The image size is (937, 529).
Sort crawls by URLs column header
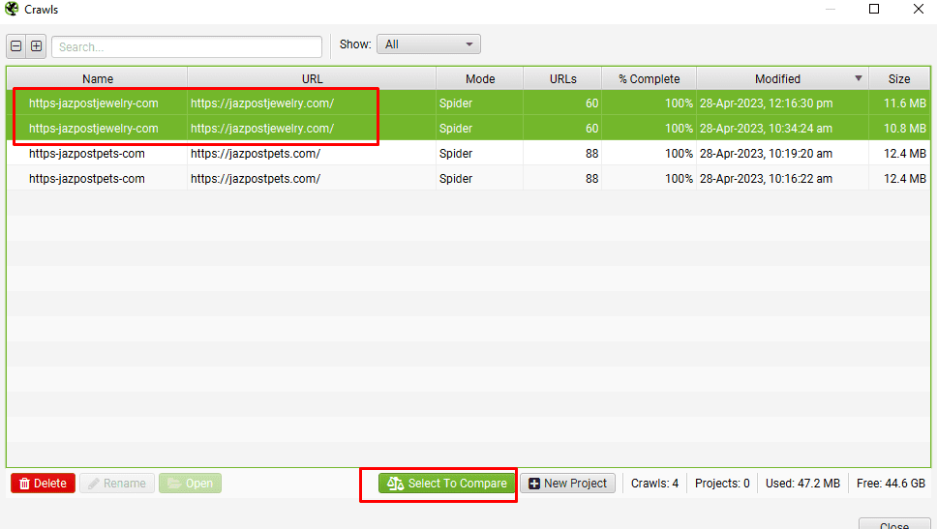563,78
